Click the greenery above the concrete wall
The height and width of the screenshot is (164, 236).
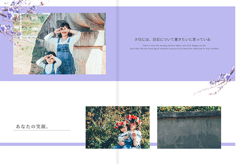pyautogui.click(x=189, y=109)
